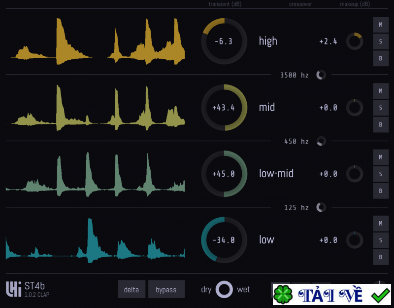
Task: Solo the high band via S button
Action: point(380,41)
